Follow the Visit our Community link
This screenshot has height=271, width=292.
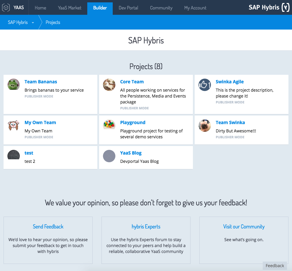tap(244, 227)
